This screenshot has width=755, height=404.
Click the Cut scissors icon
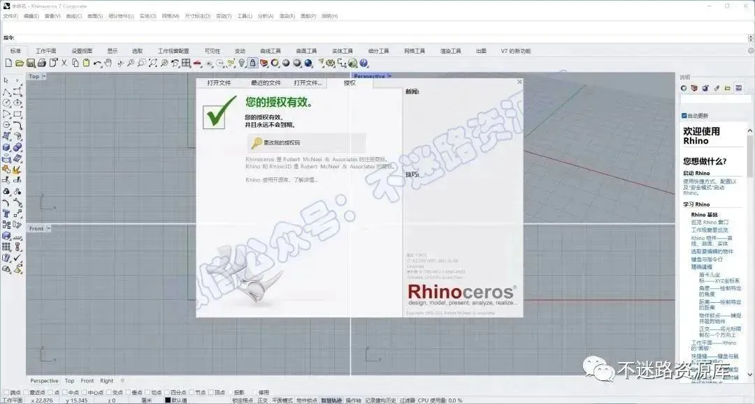coord(64,63)
